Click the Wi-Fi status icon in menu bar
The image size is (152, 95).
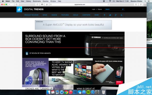pyautogui.click(x=110, y=1)
